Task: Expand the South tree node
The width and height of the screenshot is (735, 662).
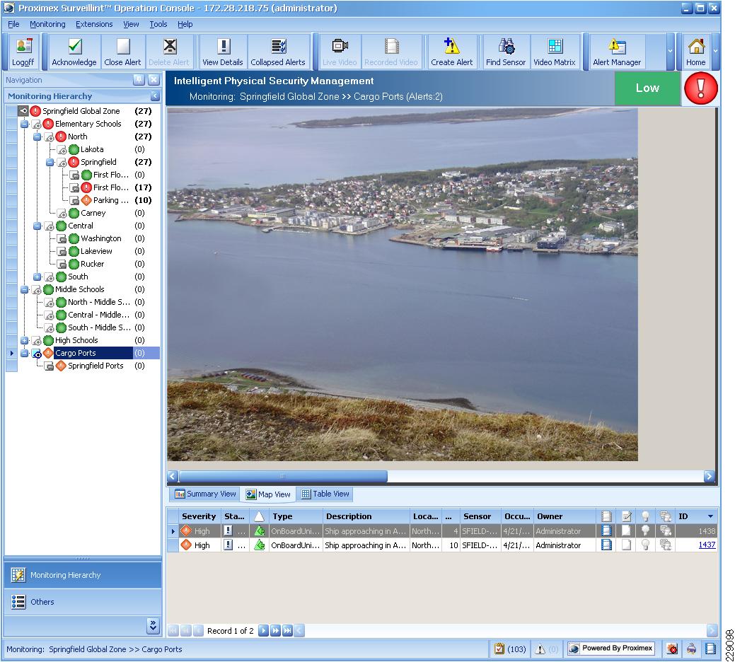Action: pyautogui.click(x=37, y=277)
